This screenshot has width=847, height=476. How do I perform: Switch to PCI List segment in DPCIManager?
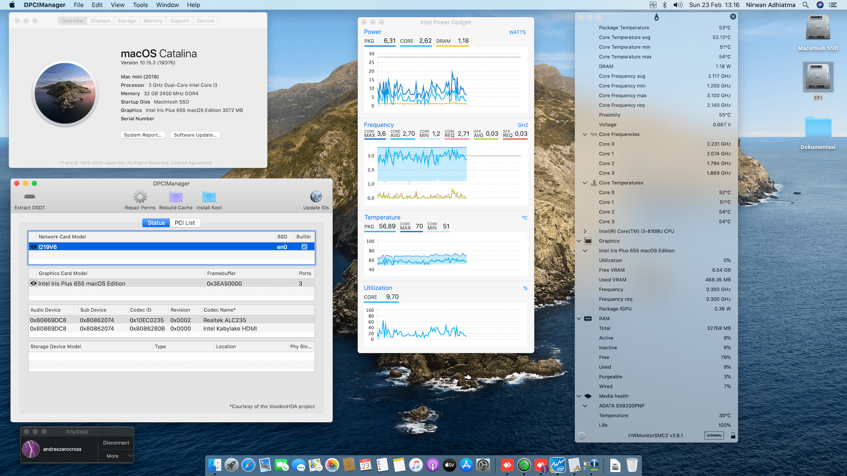click(x=185, y=223)
